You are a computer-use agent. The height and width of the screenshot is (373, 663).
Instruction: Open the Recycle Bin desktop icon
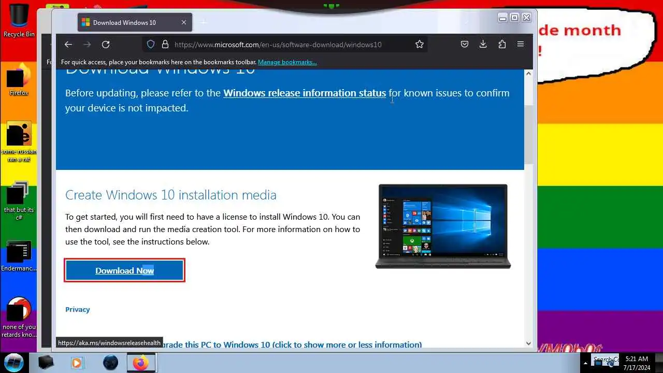coord(19,21)
